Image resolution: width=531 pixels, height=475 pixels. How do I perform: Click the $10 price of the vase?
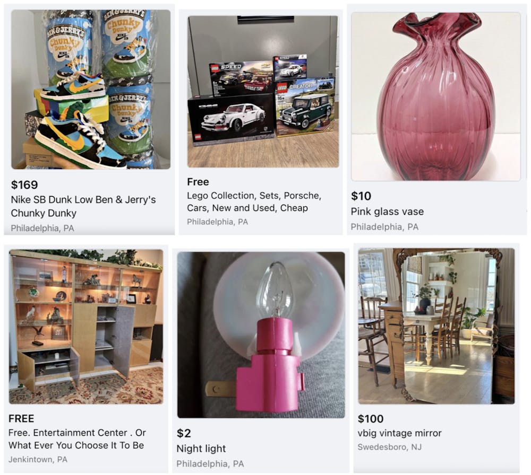(361, 196)
